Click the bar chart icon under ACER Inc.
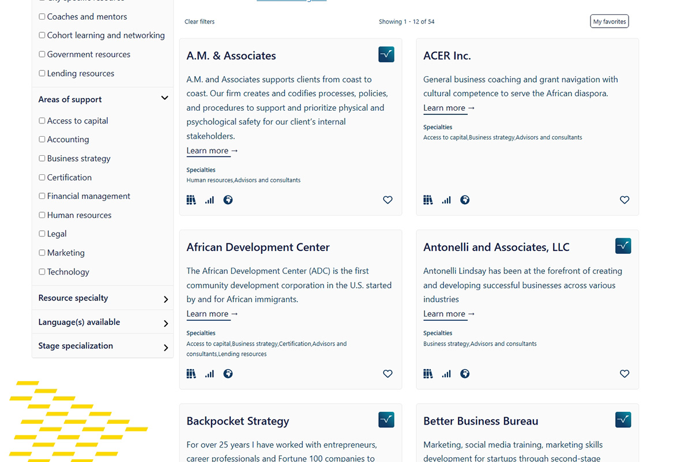The image size is (692, 462). 446,200
